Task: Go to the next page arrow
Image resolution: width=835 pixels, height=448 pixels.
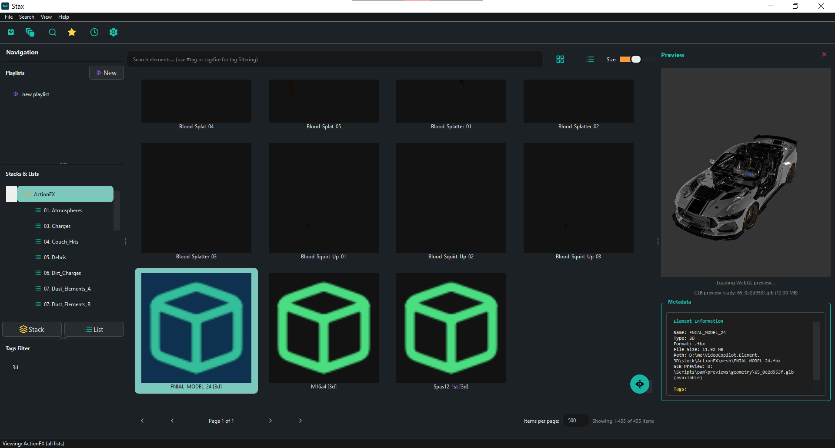Action: click(270, 421)
